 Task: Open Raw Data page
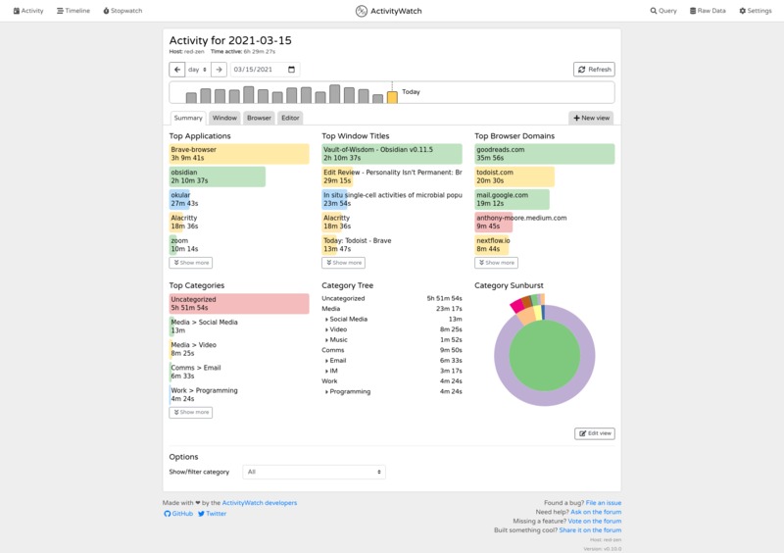click(708, 11)
